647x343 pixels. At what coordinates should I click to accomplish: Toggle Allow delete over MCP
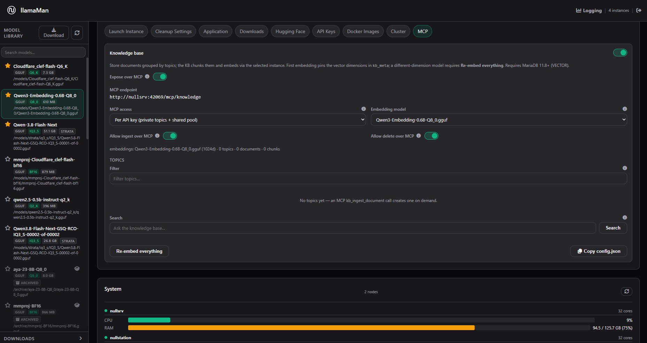(431, 136)
